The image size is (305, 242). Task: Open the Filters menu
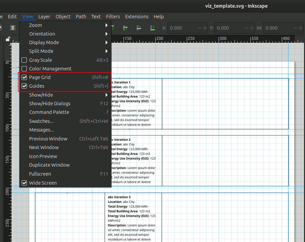click(x=113, y=17)
